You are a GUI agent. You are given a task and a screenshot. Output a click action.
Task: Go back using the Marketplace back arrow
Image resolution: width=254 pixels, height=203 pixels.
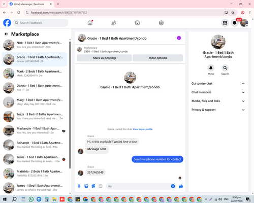tap(6, 34)
